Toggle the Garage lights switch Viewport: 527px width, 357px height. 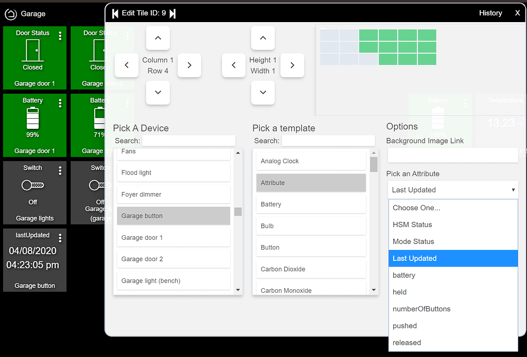pyautogui.click(x=34, y=185)
